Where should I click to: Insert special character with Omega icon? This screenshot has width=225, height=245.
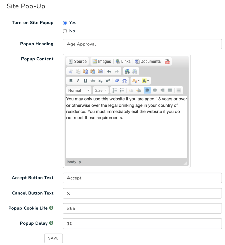click(124, 81)
